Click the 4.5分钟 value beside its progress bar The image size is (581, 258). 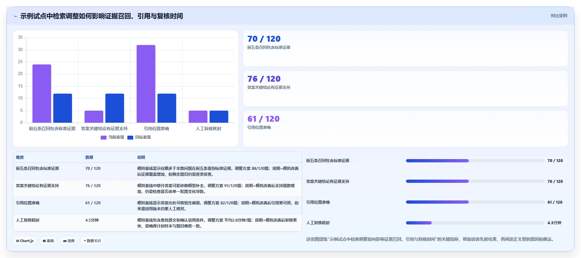(554, 223)
